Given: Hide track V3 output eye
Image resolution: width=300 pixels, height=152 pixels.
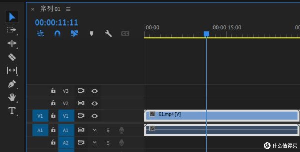Looking at the screenshot, I should [94, 91].
